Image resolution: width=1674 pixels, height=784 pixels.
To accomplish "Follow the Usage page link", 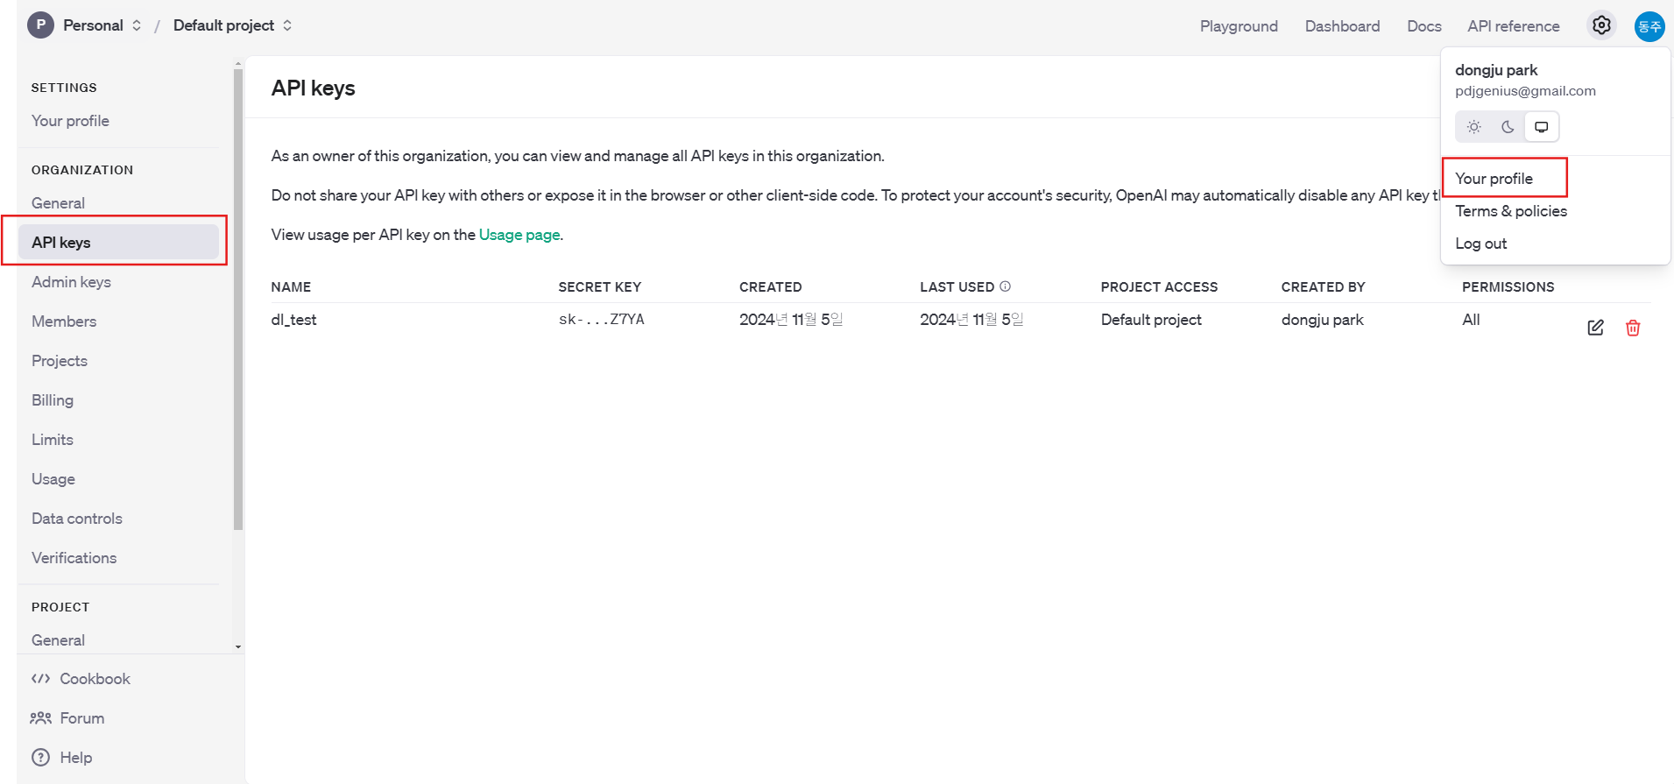I will coord(519,235).
